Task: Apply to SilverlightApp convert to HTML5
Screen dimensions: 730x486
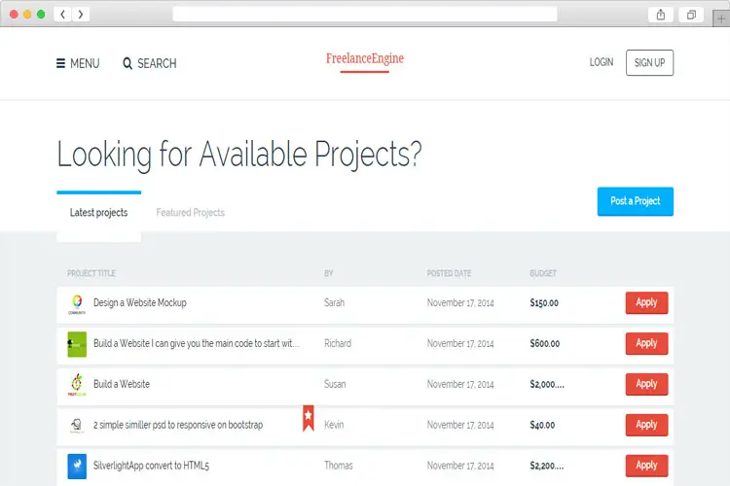Action: coord(646,466)
